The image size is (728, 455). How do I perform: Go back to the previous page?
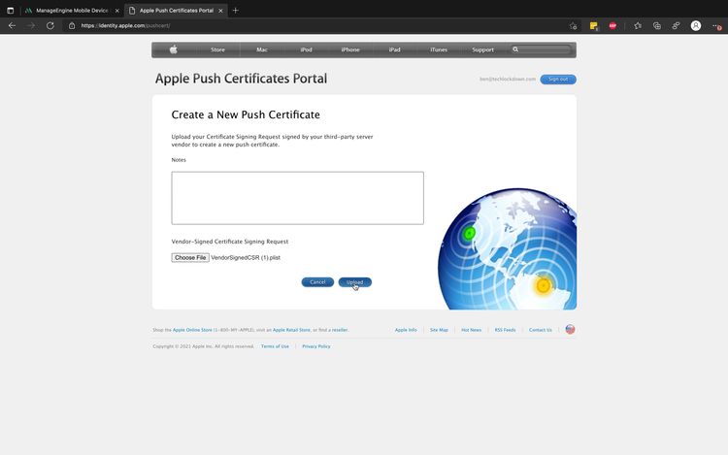pyautogui.click(x=12, y=25)
